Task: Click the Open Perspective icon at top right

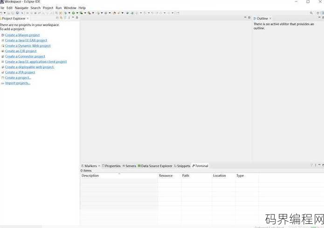Action: [318, 13]
